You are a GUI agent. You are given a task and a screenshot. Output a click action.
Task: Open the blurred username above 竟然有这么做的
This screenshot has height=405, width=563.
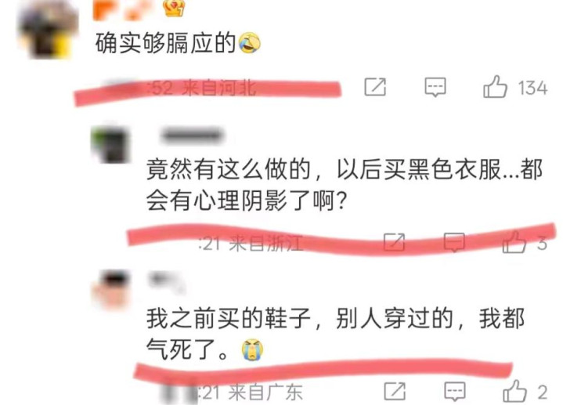coord(192,136)
